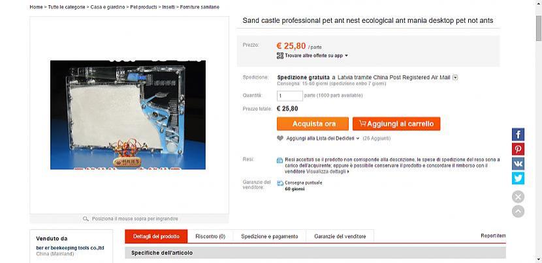Switch to the Riscontro (0) tab
Image resolution: width=542 pixels, height=263 pixels.
(210, 236)
